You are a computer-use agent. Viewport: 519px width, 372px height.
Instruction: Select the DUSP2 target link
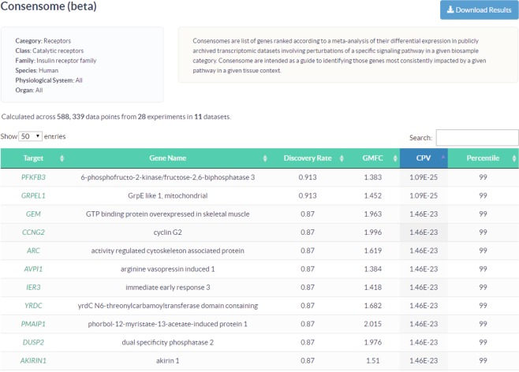pos(33,342)
